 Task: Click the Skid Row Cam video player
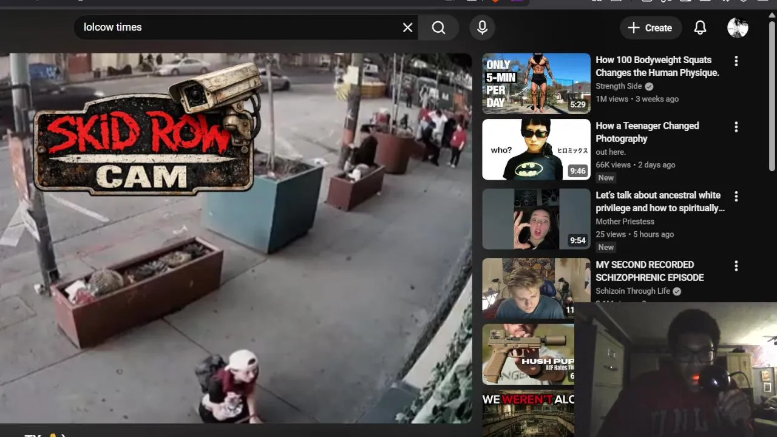tap(236, 238)
